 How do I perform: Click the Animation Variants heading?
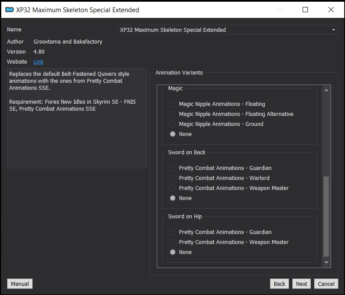(179, 73)
